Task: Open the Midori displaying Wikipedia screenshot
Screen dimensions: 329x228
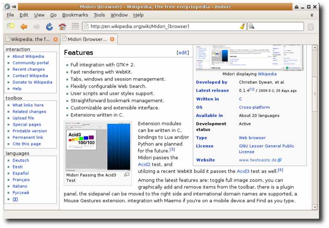Action: pyautogui.click(x=250, y=58)
